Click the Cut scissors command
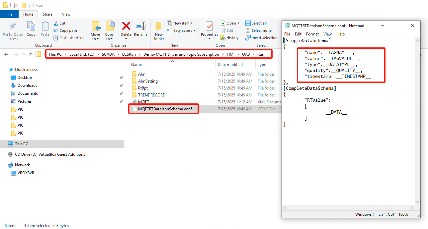 [59, 23]
